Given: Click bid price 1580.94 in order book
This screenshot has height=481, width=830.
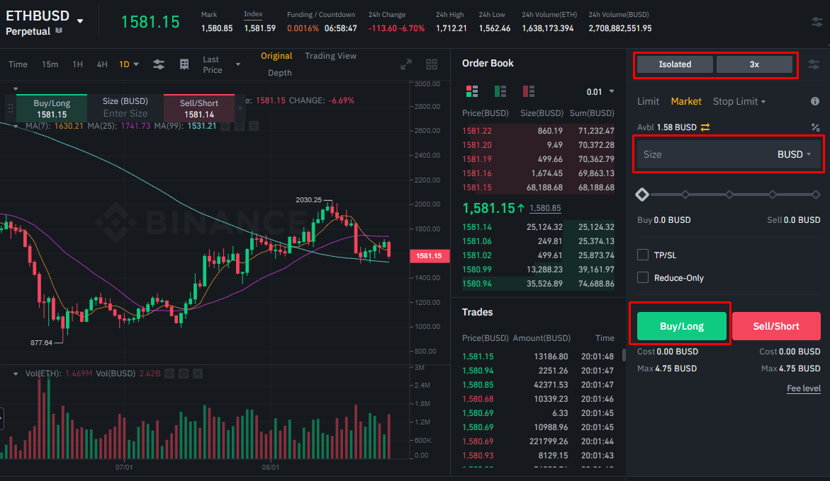Looking at the screenshot, I should coord(477,284).
